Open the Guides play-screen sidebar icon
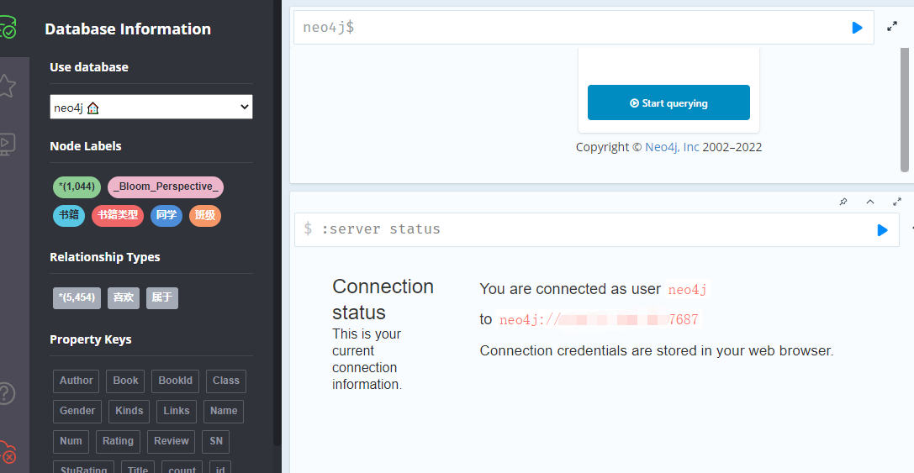The width and height of the screenshot is (914, 473). [x=6, y=144]
